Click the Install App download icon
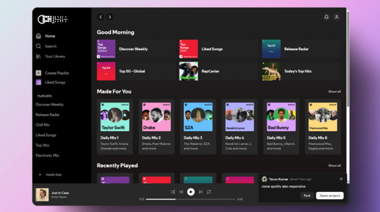Image resolution: width=380 pixels, height=212 pixels. (40, 174)
